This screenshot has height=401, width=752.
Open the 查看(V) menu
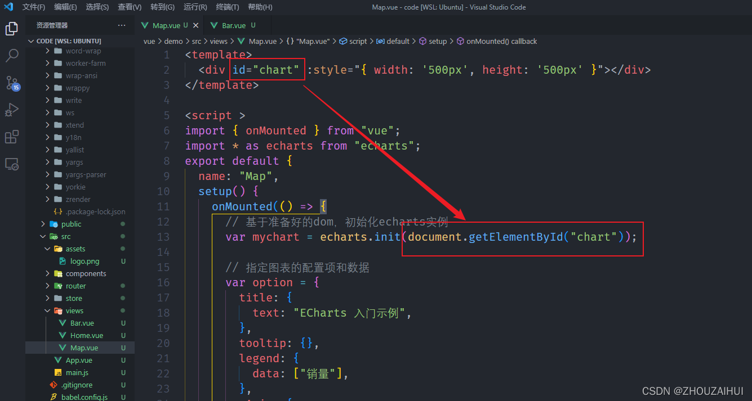(130, 7)
